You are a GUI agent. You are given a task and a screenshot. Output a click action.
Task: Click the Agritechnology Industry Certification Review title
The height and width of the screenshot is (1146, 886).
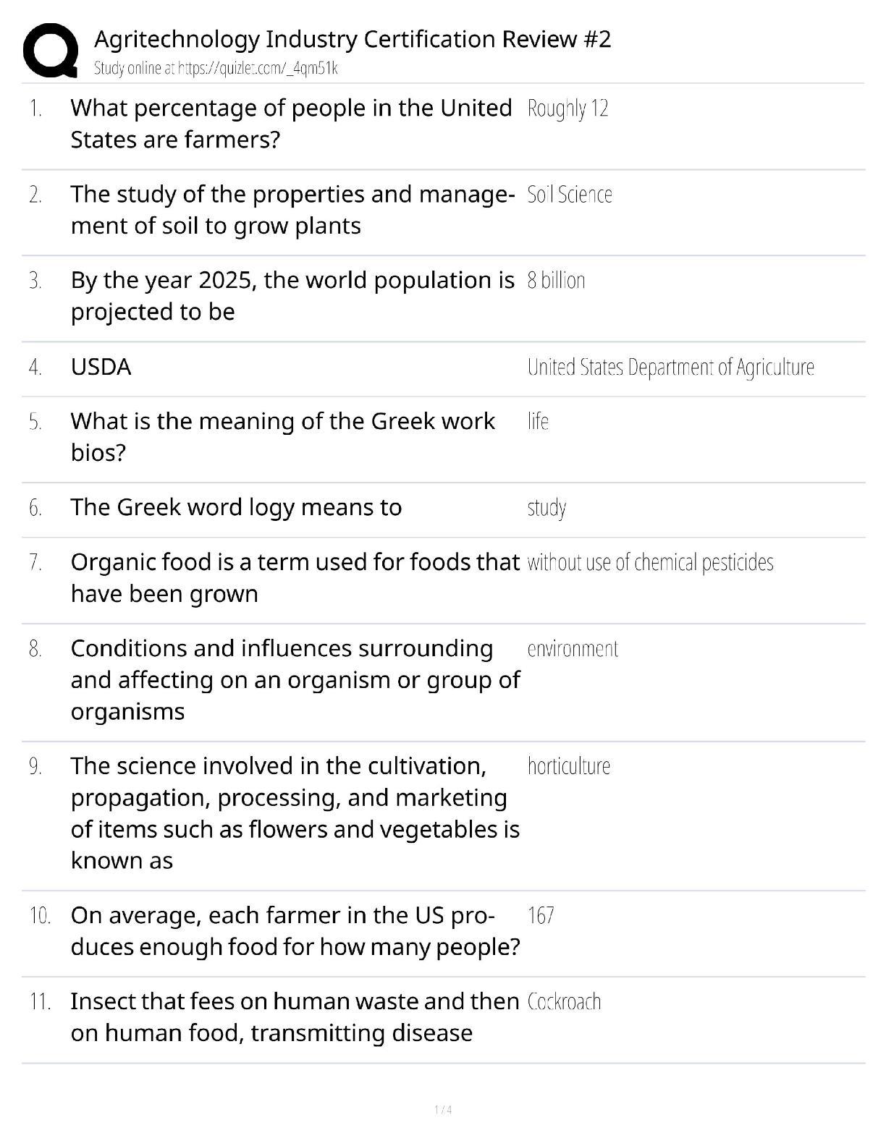[353, 39]
